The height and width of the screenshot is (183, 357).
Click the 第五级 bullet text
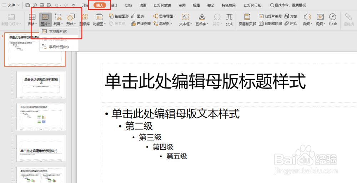[177, 156]
